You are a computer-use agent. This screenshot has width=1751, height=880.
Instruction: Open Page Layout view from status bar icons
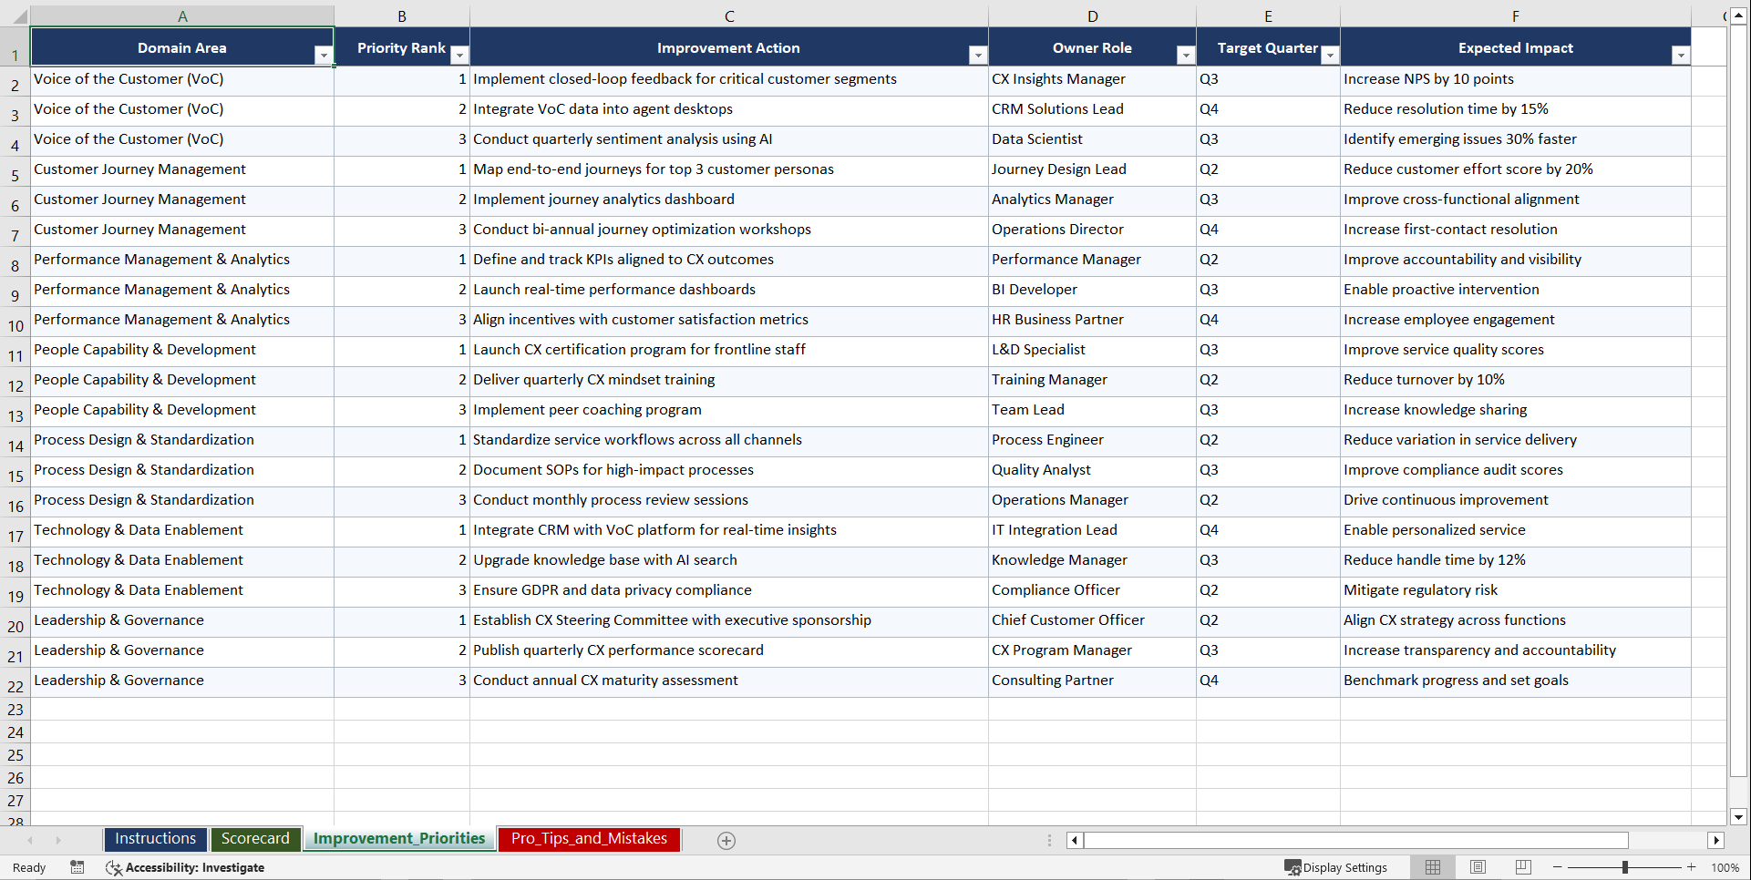(x=1478, y=867)
